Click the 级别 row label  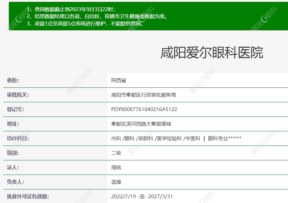pyautogui.click(x=13, y=153)
